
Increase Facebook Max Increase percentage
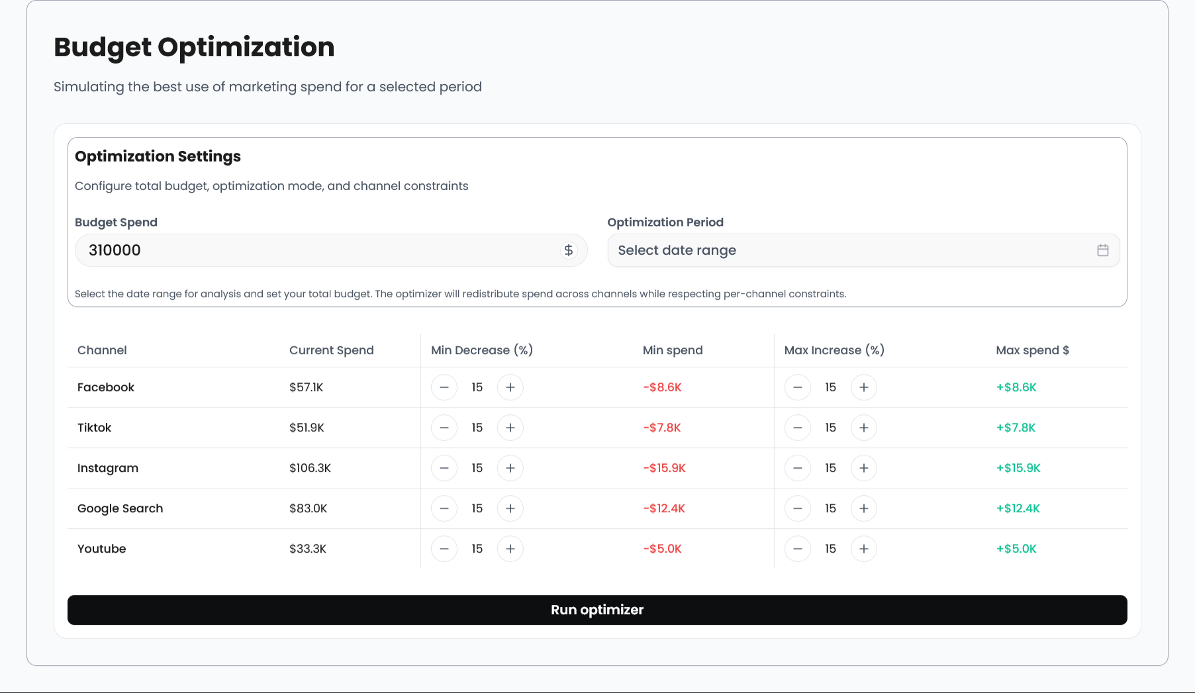tap(863, 387)
